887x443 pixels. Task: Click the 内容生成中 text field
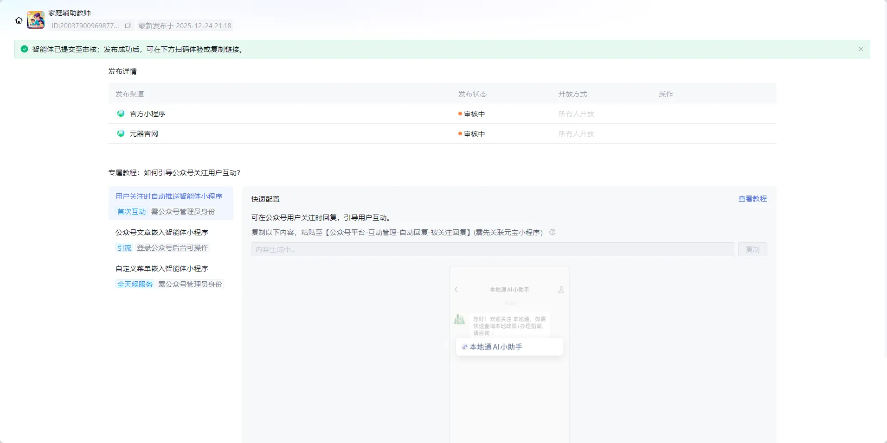pos(492,250)
